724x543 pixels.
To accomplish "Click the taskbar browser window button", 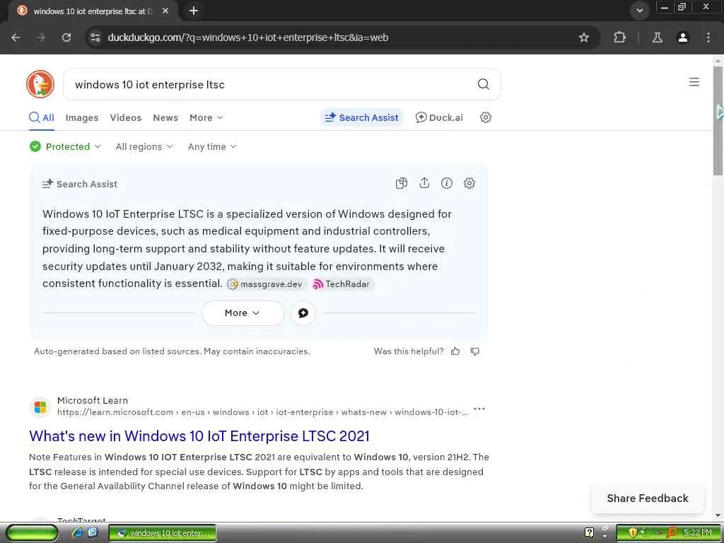I will click(163, 533).
